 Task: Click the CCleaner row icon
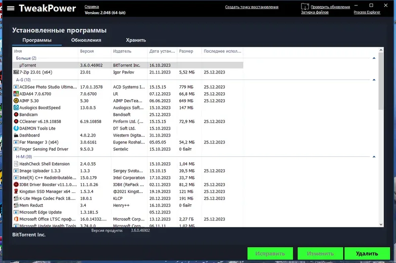coord(16,121)
